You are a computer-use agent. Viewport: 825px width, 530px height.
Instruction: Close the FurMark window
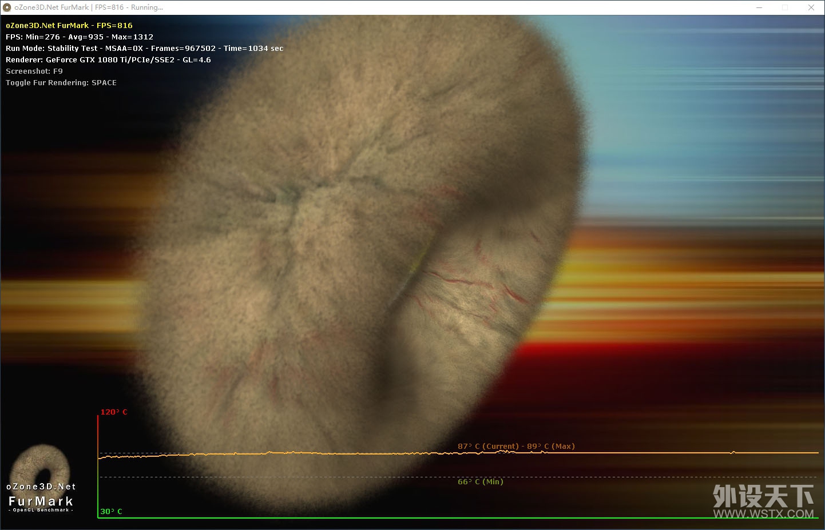click(x=811, y=7)
